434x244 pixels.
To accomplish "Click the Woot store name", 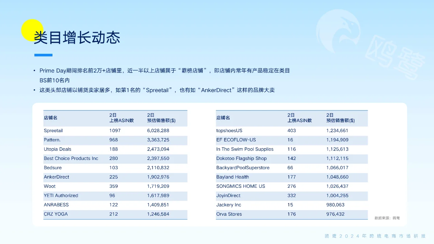I will coord(50,186).
